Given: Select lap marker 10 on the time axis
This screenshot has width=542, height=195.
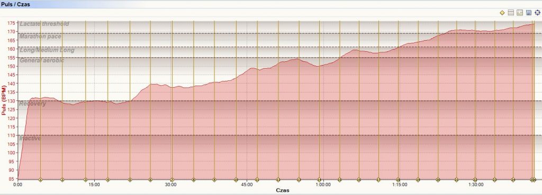Looking at the screenshot, I should tap(236, 180).
